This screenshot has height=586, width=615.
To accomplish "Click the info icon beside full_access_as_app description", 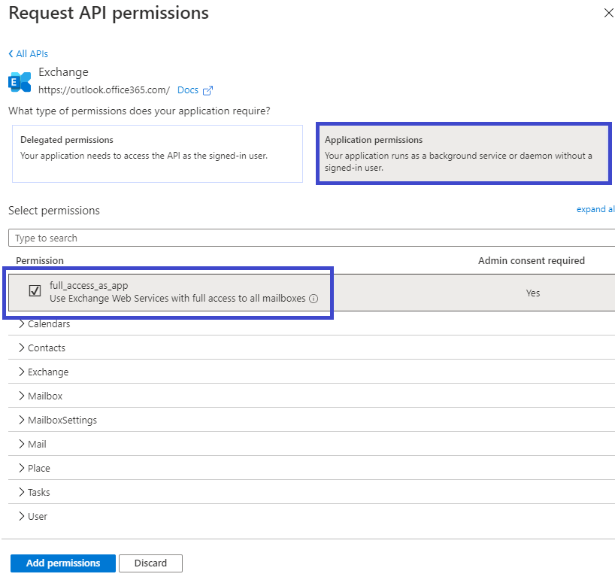I will (314, 299).
